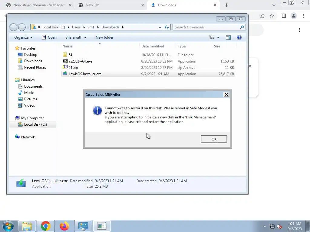The width and height of the screenshot is (310, 232).
Task: Click OK in the MBRFilter dialog
Action: pos(214,139)
